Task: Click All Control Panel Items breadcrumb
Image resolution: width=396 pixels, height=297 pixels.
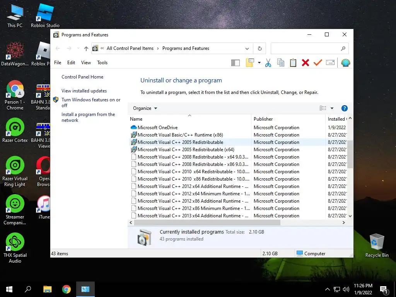Action: [x=130, y=48]
